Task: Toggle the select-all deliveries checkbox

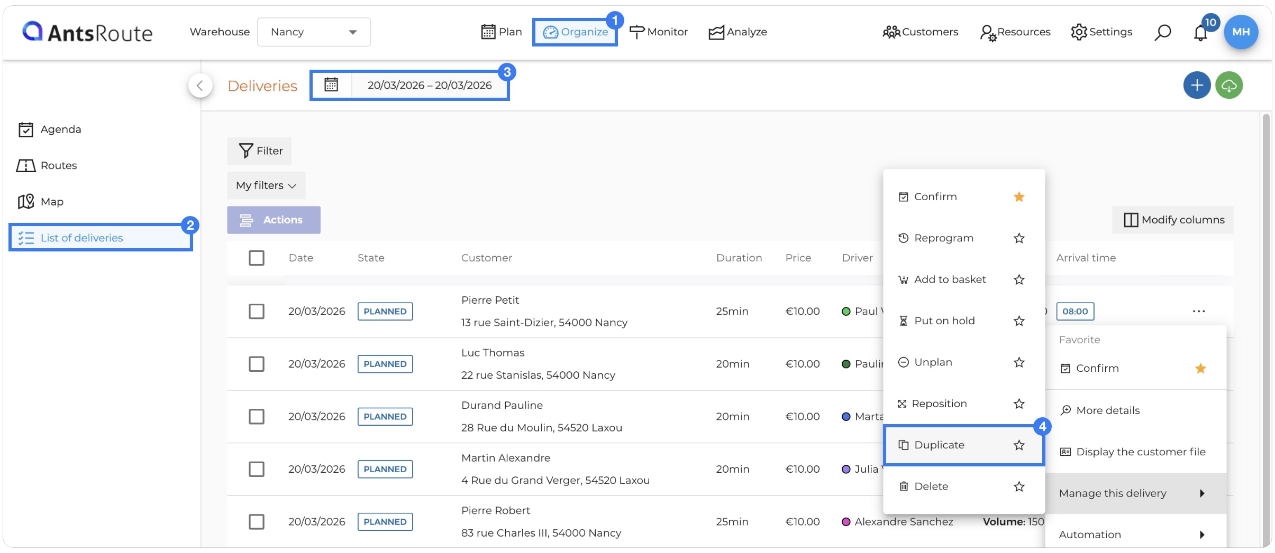Action: tap(257, 258)
